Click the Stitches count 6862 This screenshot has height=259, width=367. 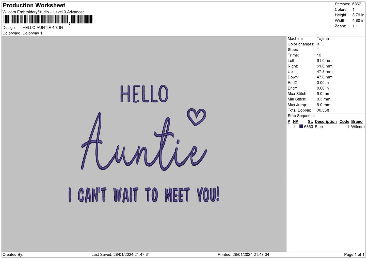pyautogui.click(x=357, y=4)
